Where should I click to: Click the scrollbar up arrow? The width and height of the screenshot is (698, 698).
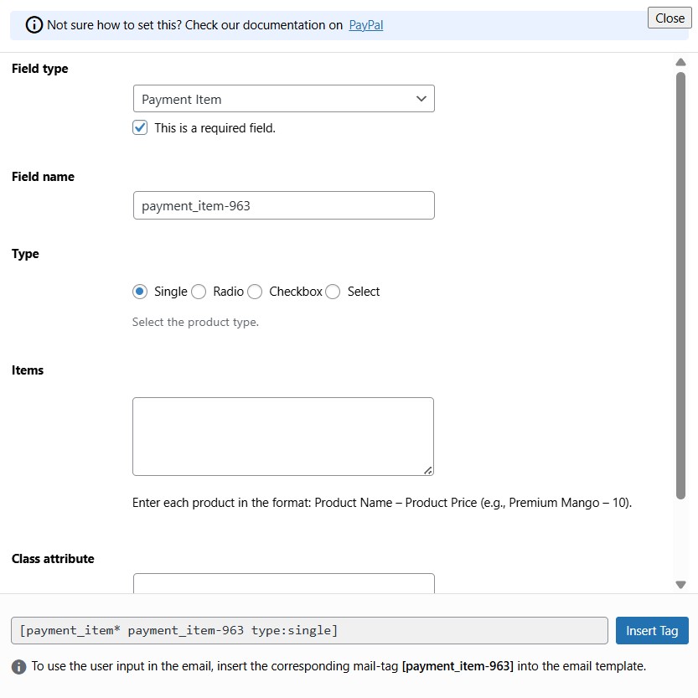[680, 62]
